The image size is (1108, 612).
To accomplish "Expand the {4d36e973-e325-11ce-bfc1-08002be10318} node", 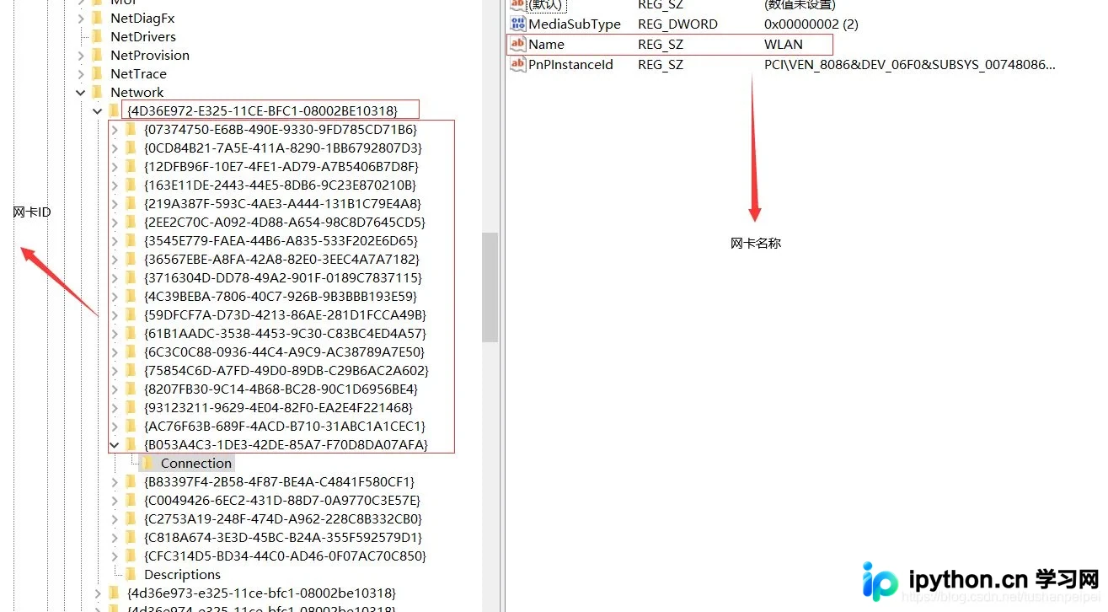I will 98,593.
